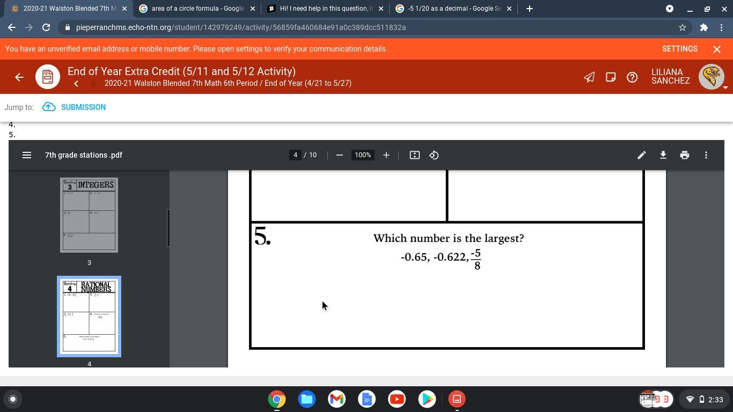Open Chrome three-dot menu
The width and height of the screenshot is (733, 412).
(722, 27)
